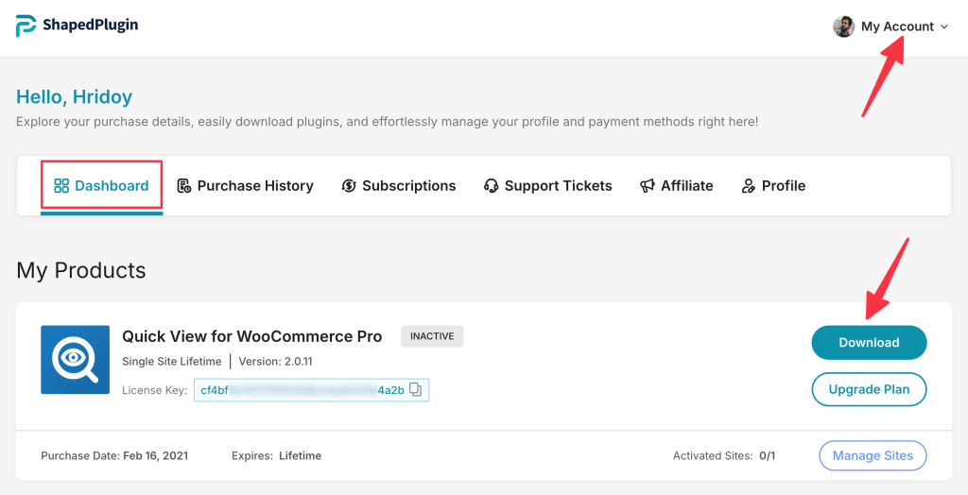Click the user avatar picture
The width and height of the screenshot is (968, 495).
(x=843, y=26)
